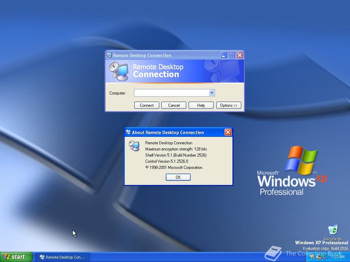The height and width of the screenshot is (262, 350).
Task: Click the About dialog title bar icon
Action: (x=129, y=132)
